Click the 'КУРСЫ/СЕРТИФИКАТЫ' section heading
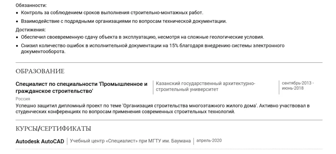Screen dimensions: 336x154 tap(53, 128)
